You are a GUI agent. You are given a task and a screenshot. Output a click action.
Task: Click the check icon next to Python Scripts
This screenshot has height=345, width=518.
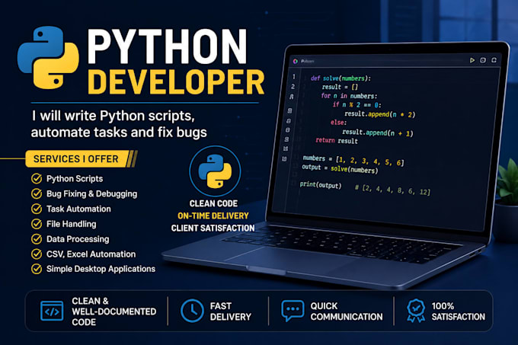tap(37, 179)
